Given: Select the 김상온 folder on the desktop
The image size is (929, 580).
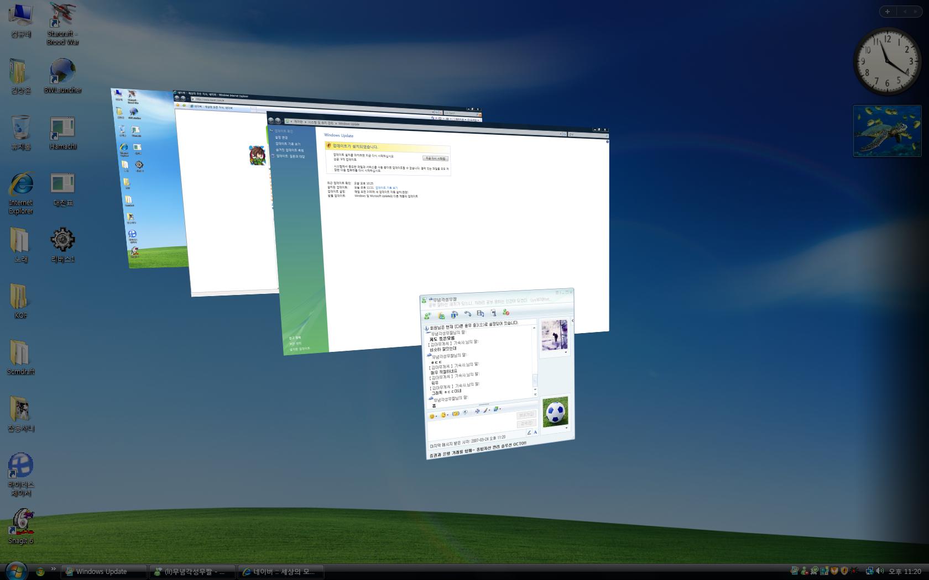Looking at the screenshot, I should click(x=21, y=76).
